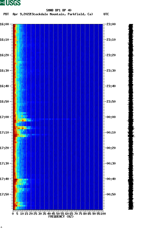Click the '17:50' PDT time label
The image size is (142, 230).
click(x=4, y=194)
